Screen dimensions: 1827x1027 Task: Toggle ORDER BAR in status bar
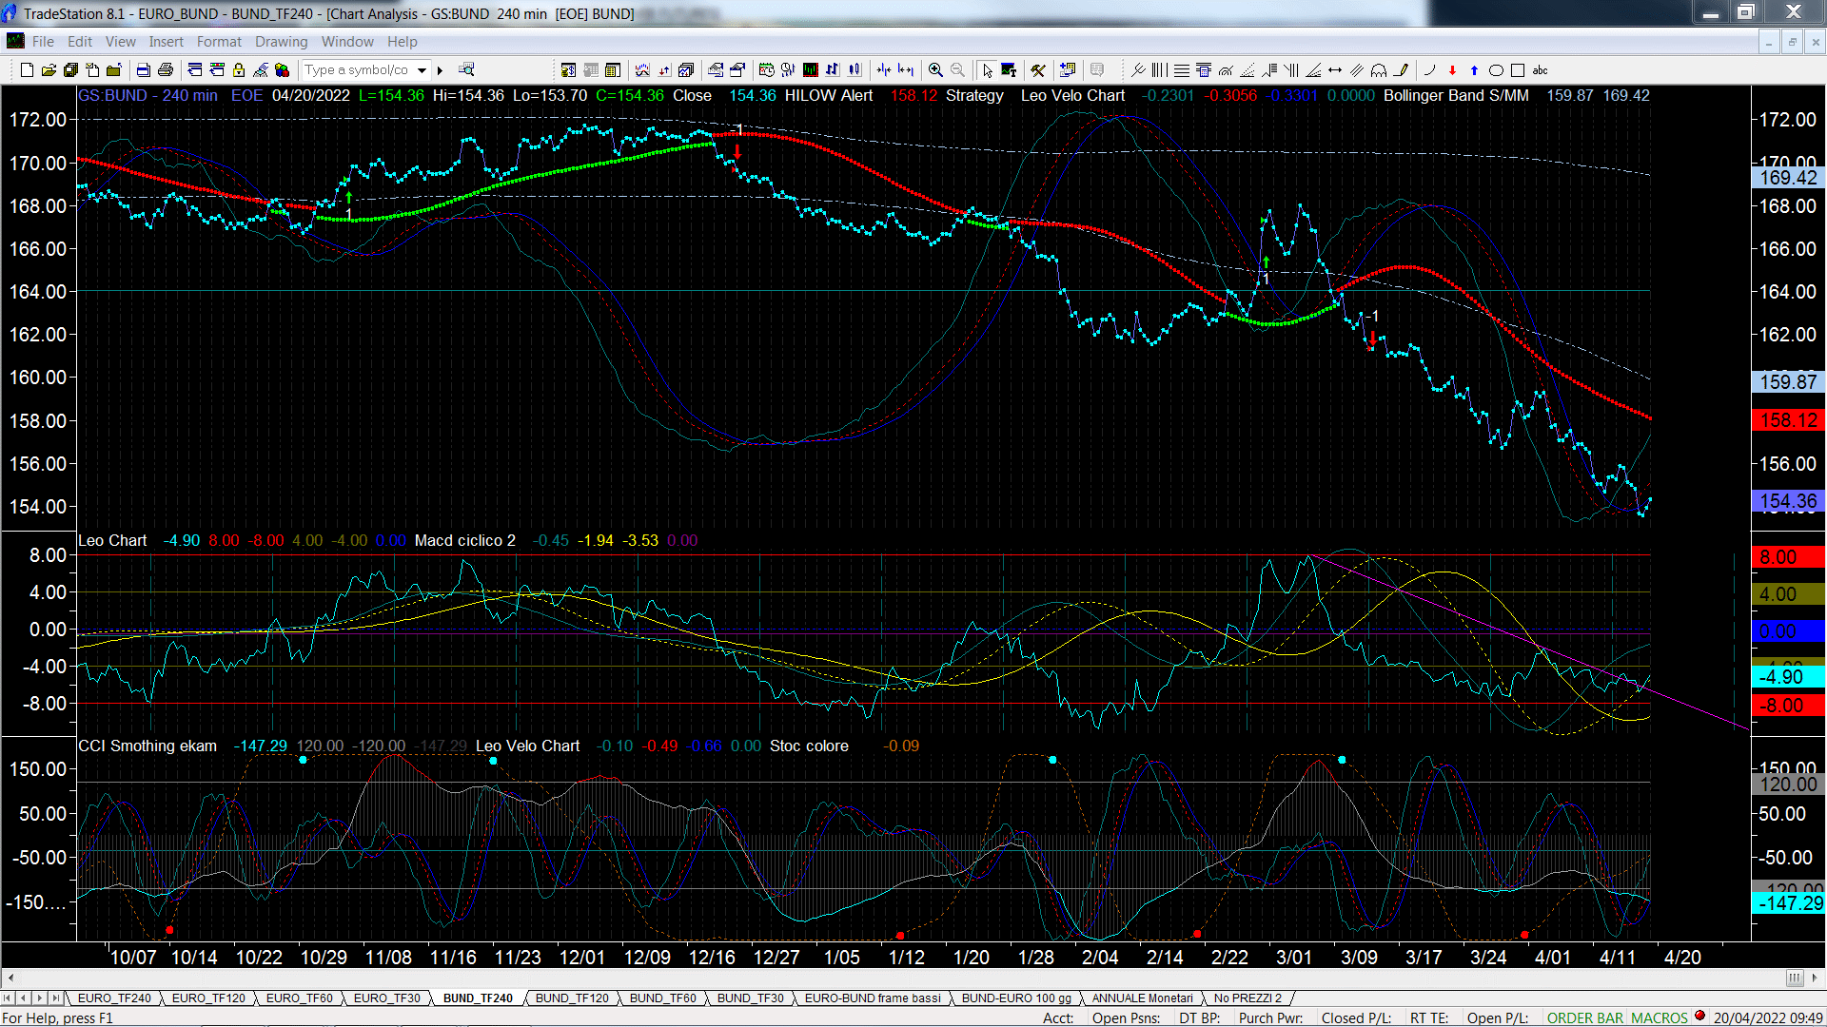[x=1585, y=1017]
